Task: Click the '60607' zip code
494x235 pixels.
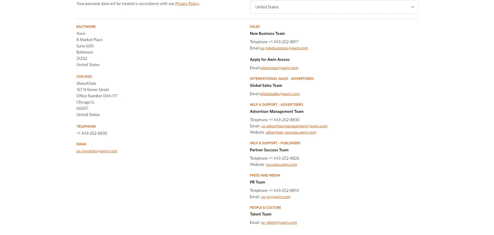Action: (x=82, y=108)
